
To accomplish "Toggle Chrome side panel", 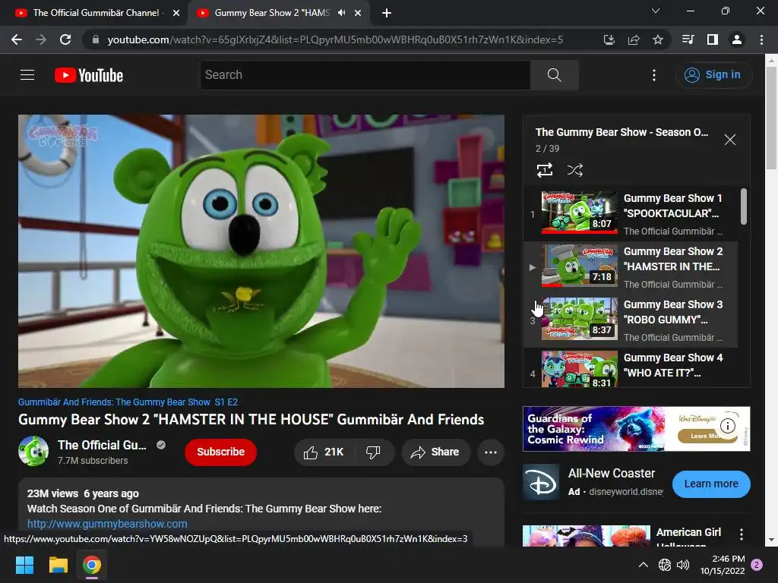I will click(x=713, y=39).
